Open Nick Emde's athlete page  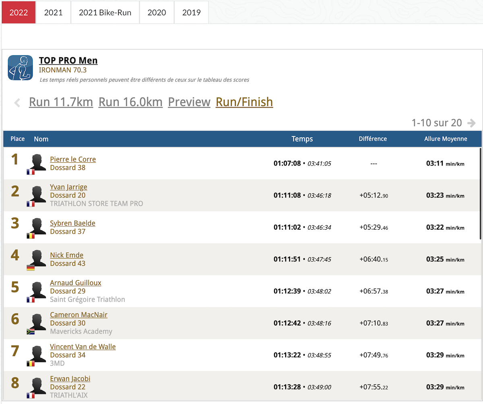point(66,255)
